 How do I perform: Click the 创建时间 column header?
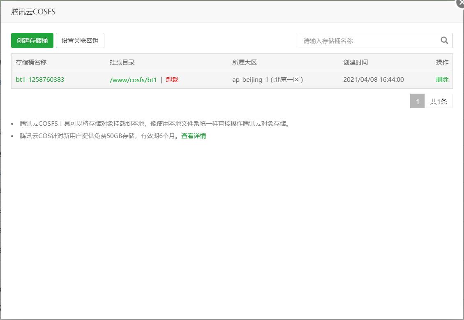pos(356,62)
